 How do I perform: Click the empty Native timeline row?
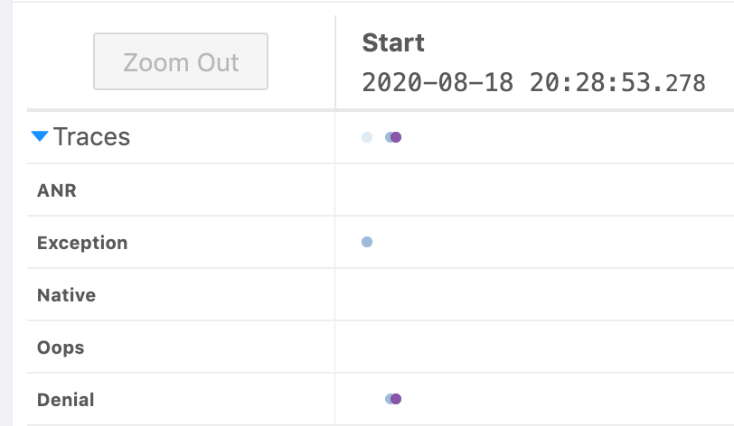pos(533,295)
